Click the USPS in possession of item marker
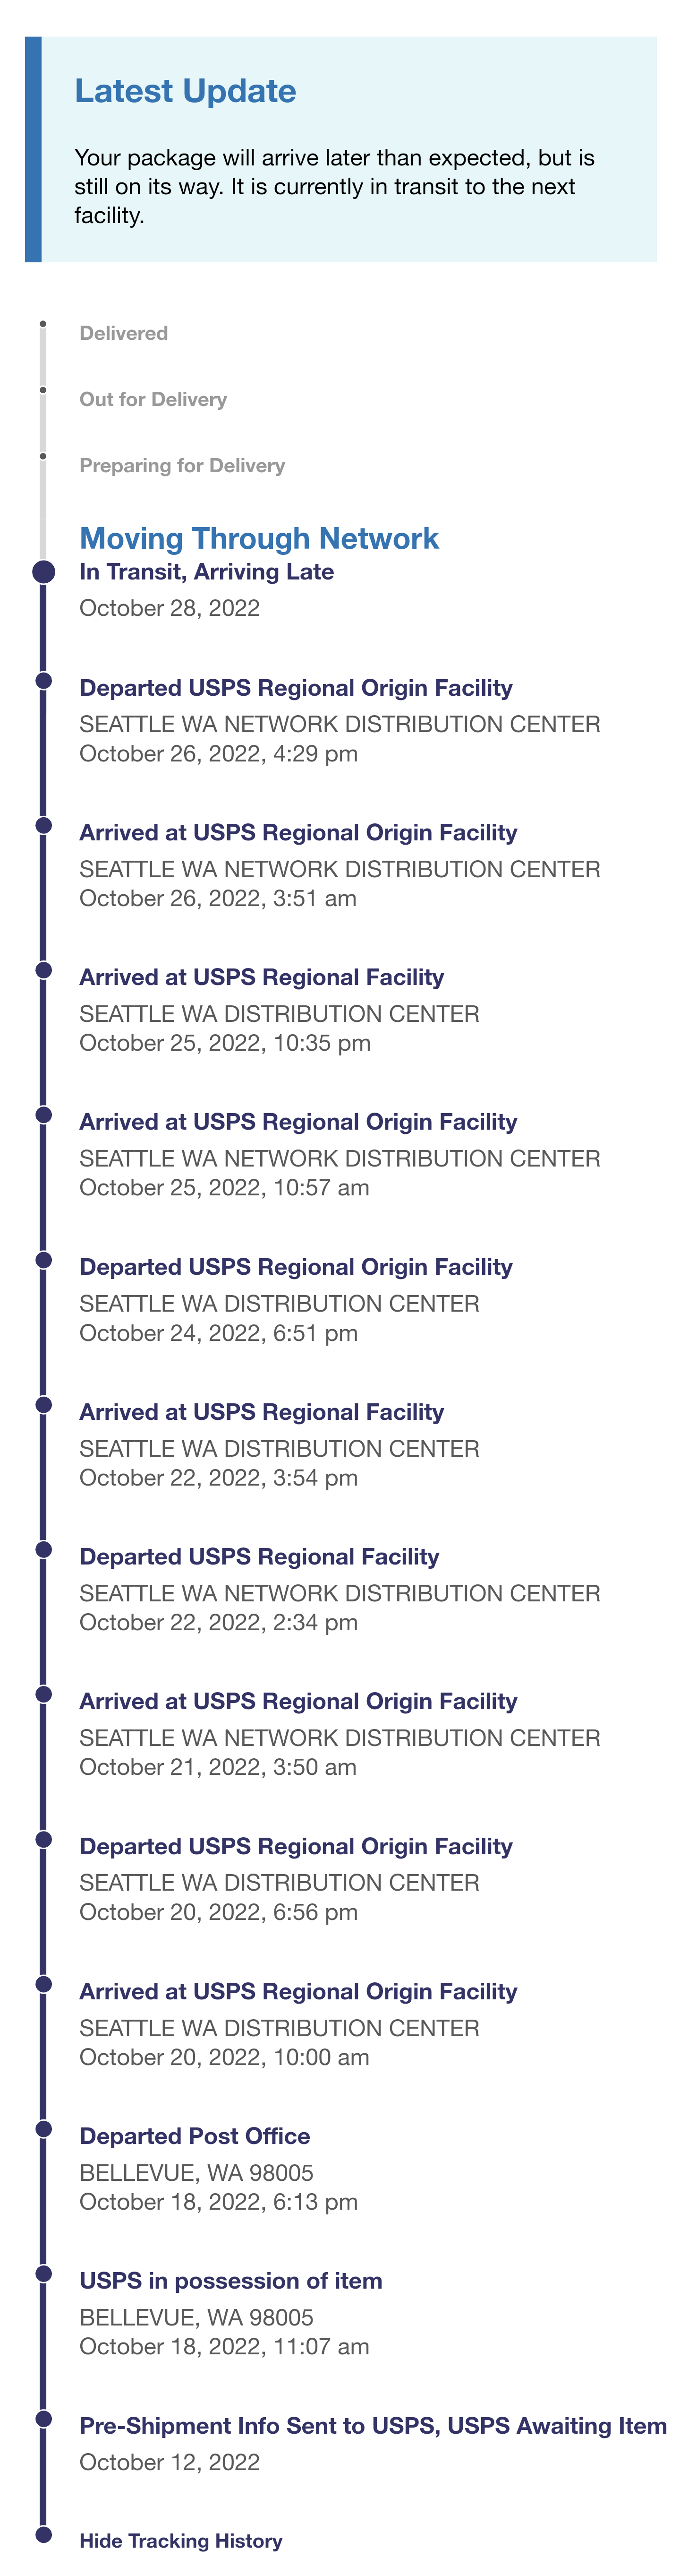 click(x=43, y=2273)
